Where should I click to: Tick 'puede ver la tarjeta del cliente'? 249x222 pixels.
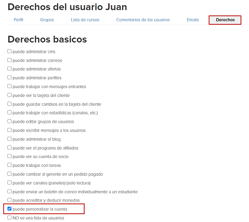[10, 95]
